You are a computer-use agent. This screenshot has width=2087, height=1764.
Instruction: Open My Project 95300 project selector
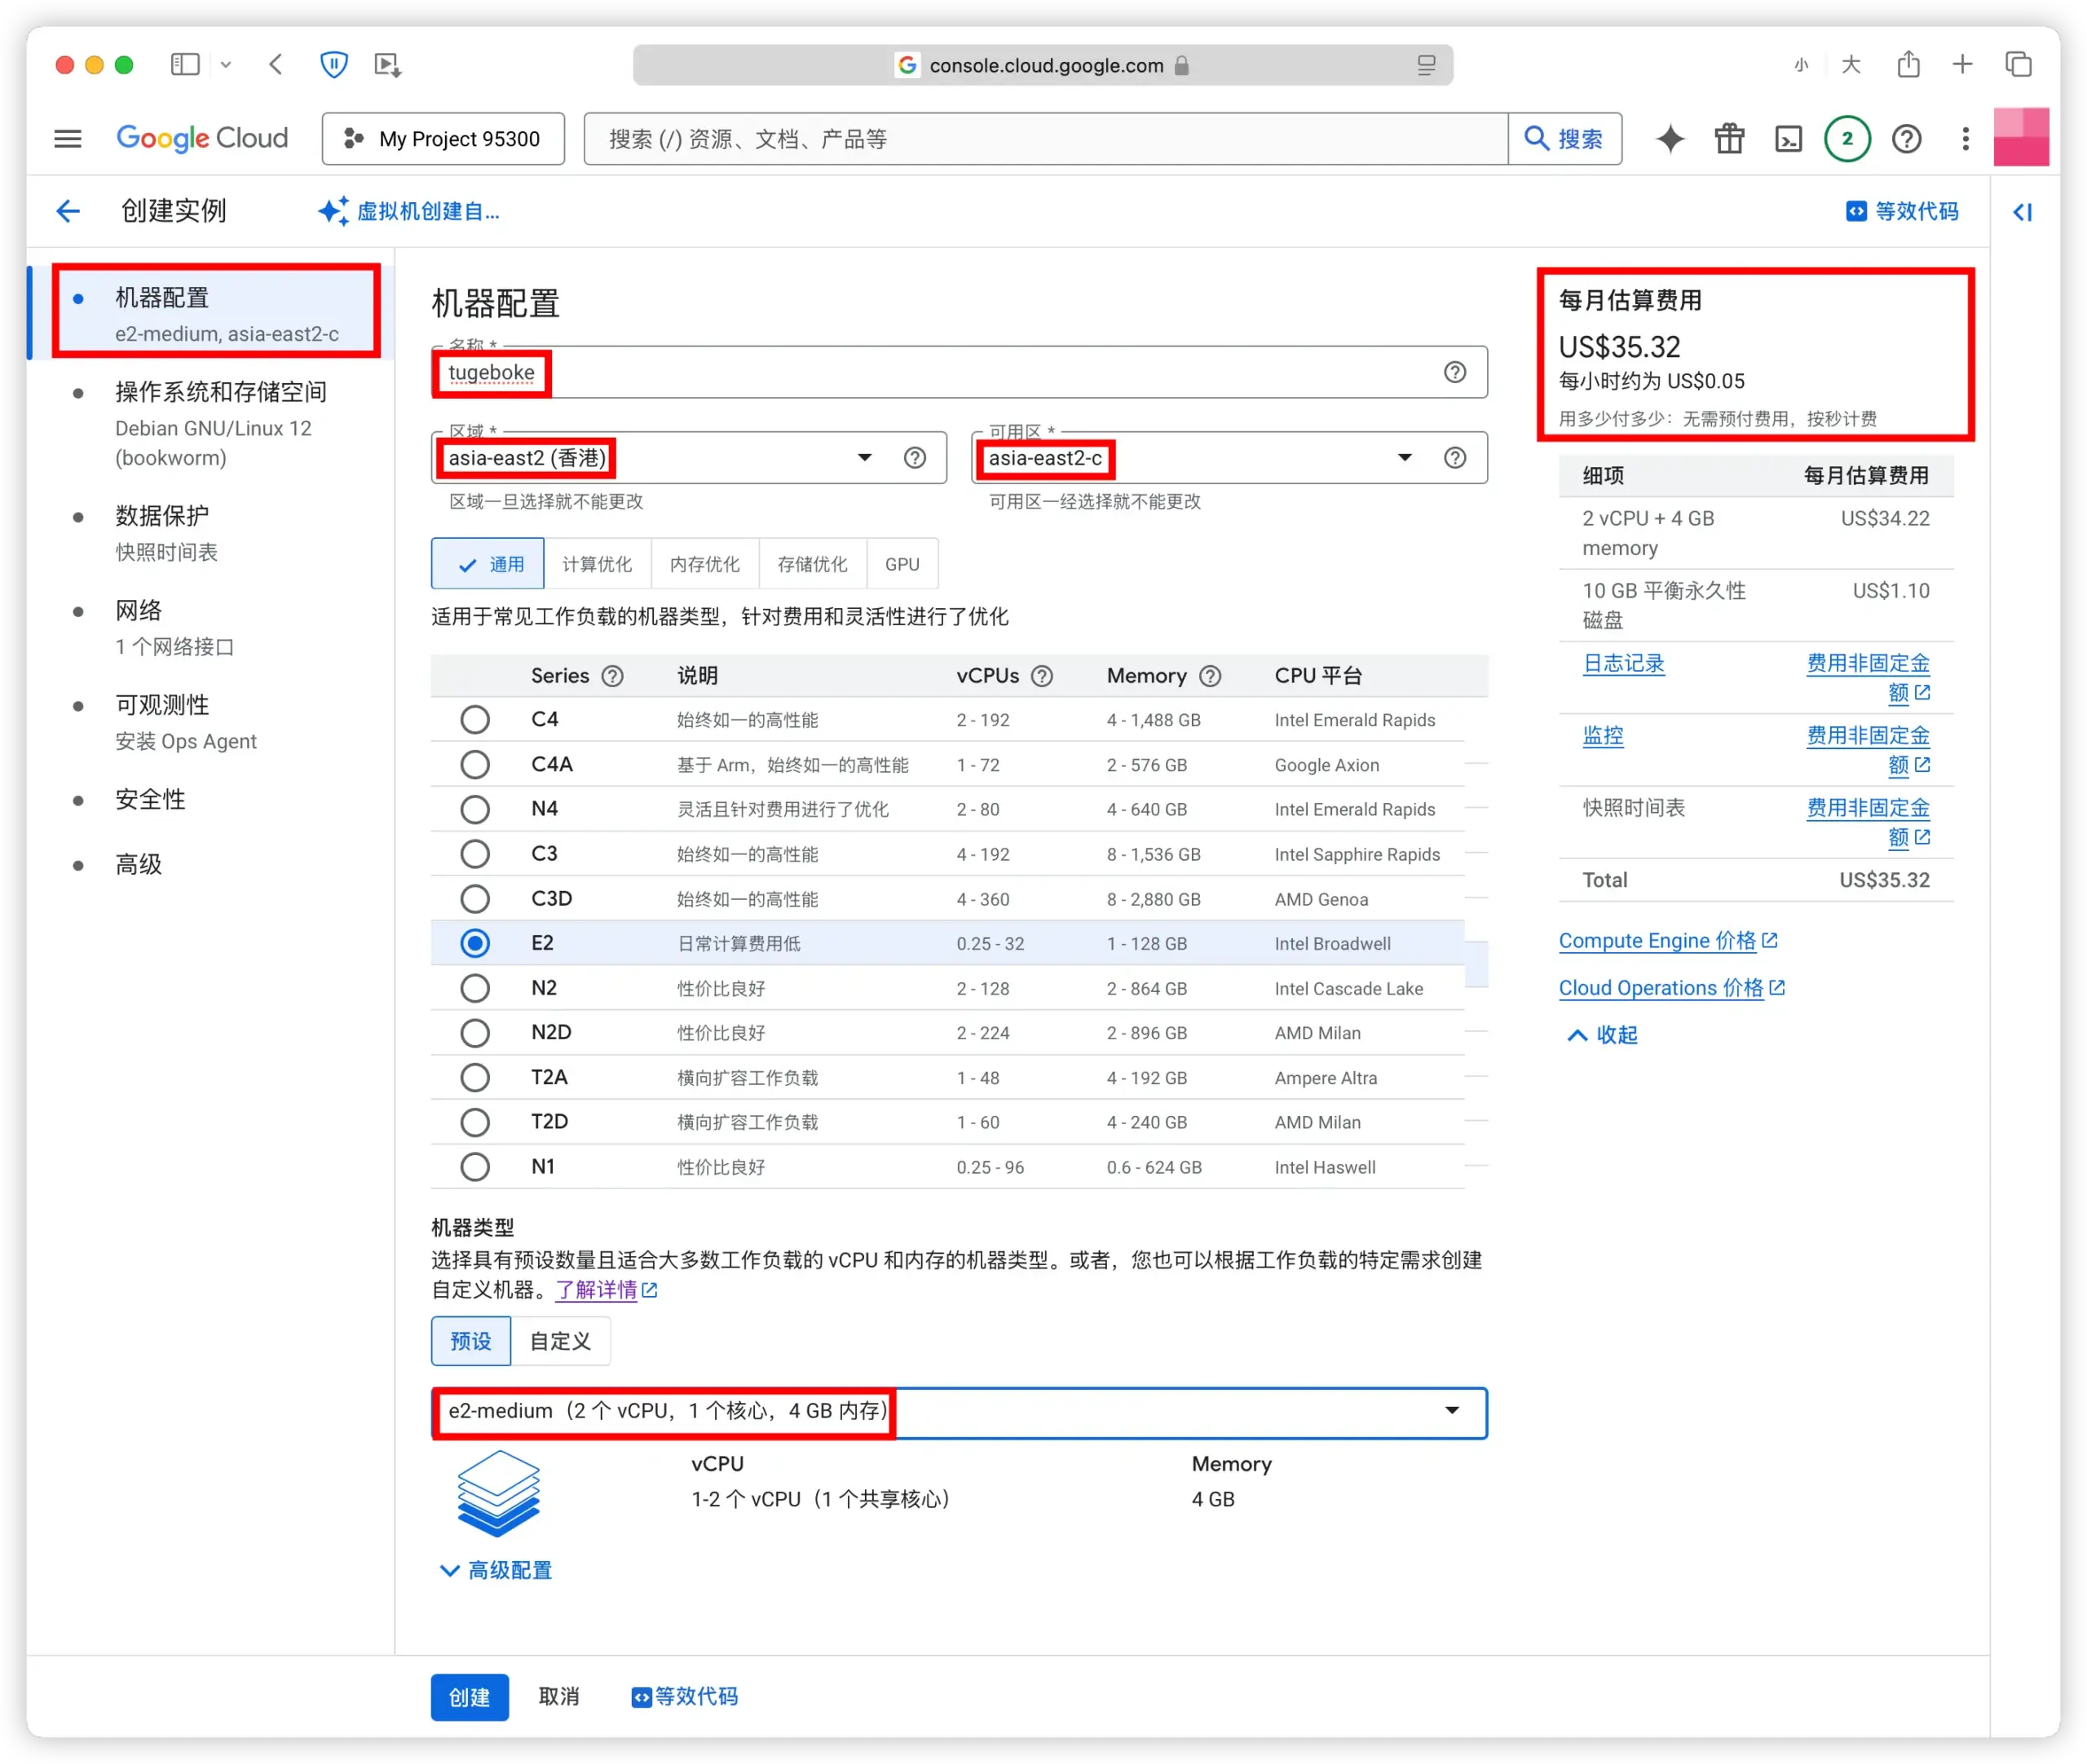[x=443, y=138]
